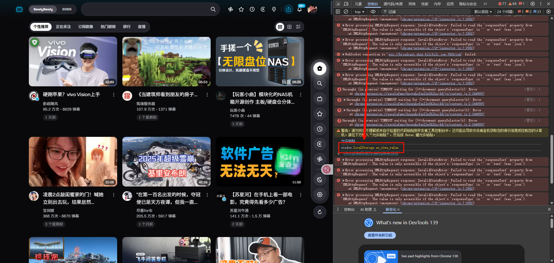Screen dimensions: 554x263
Task: Open the 2025年超级雪崩 video thumbnail
Action: point(166,162)
